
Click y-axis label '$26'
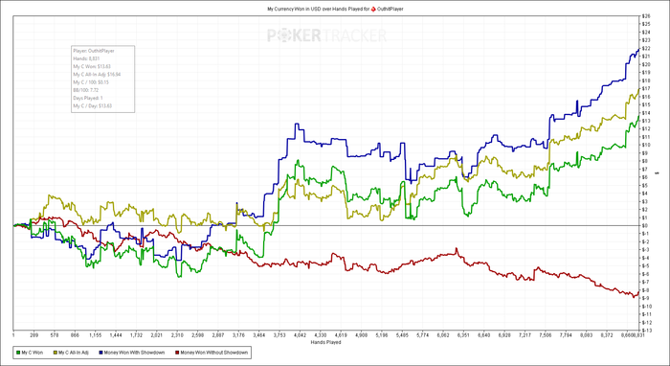[646, 16]
